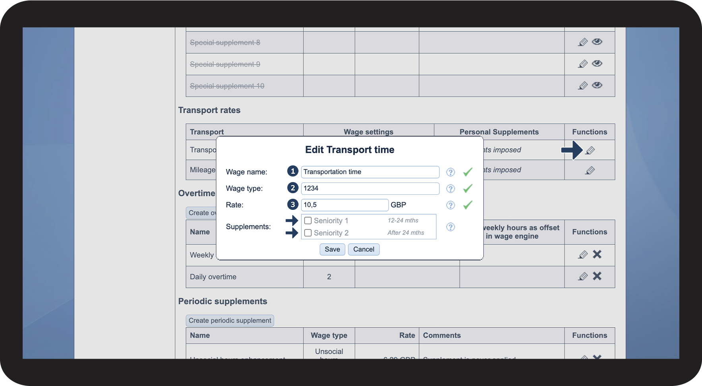Click help icon next to Wage name
Screen dimensions: 702x386
pos(451,172)
